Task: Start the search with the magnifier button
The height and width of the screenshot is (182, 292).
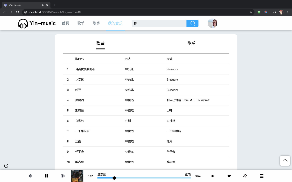Action: [192, 23]
